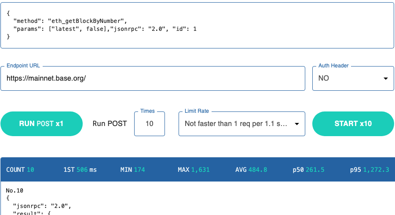Click the jsonrpc line in response output
Screen dimensions: 395x215
[x=42, y=206]
